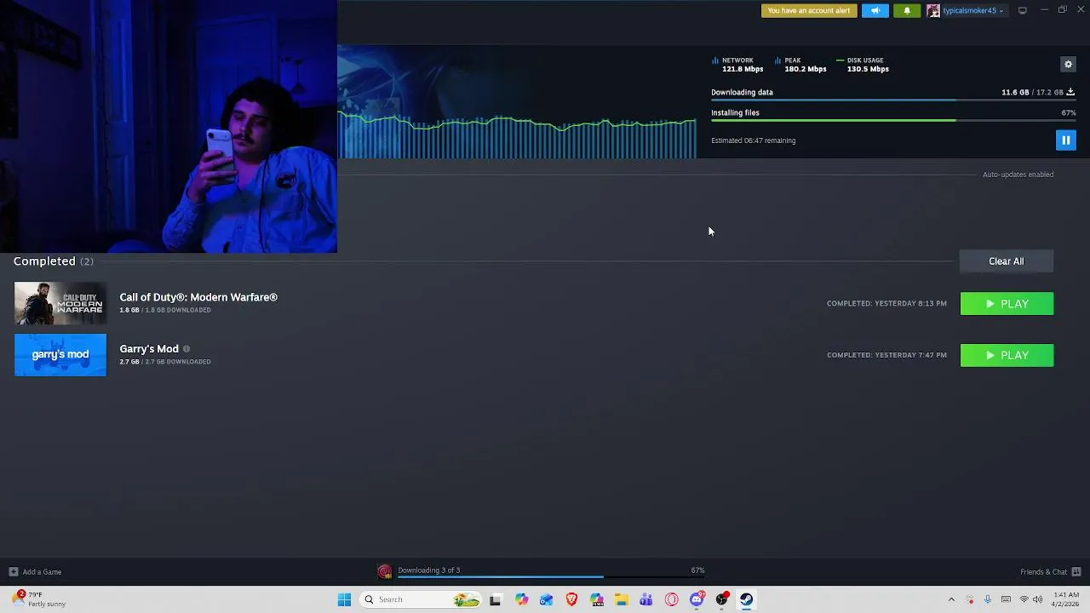Click the game icon next to Downloading 3 of 3
The image size is (1090, 613).
click(x=385, y=572)
